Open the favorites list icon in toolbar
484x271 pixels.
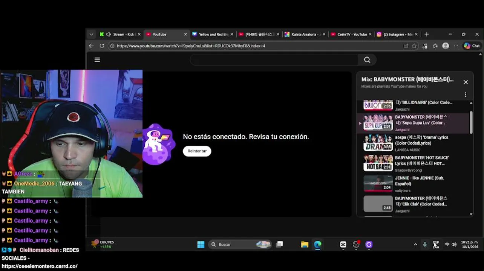pyautogui.click(x=435, y=46)
